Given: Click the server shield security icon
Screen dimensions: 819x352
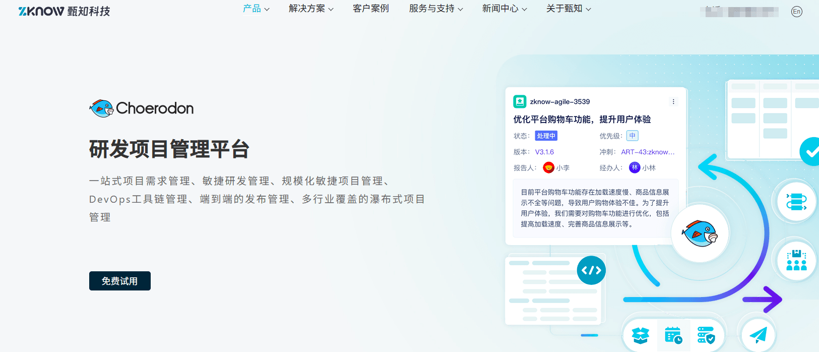Looking at the screenshot, I should click(x=706, y=335).
